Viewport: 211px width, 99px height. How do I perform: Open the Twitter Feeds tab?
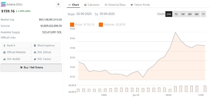pos(140,5)
